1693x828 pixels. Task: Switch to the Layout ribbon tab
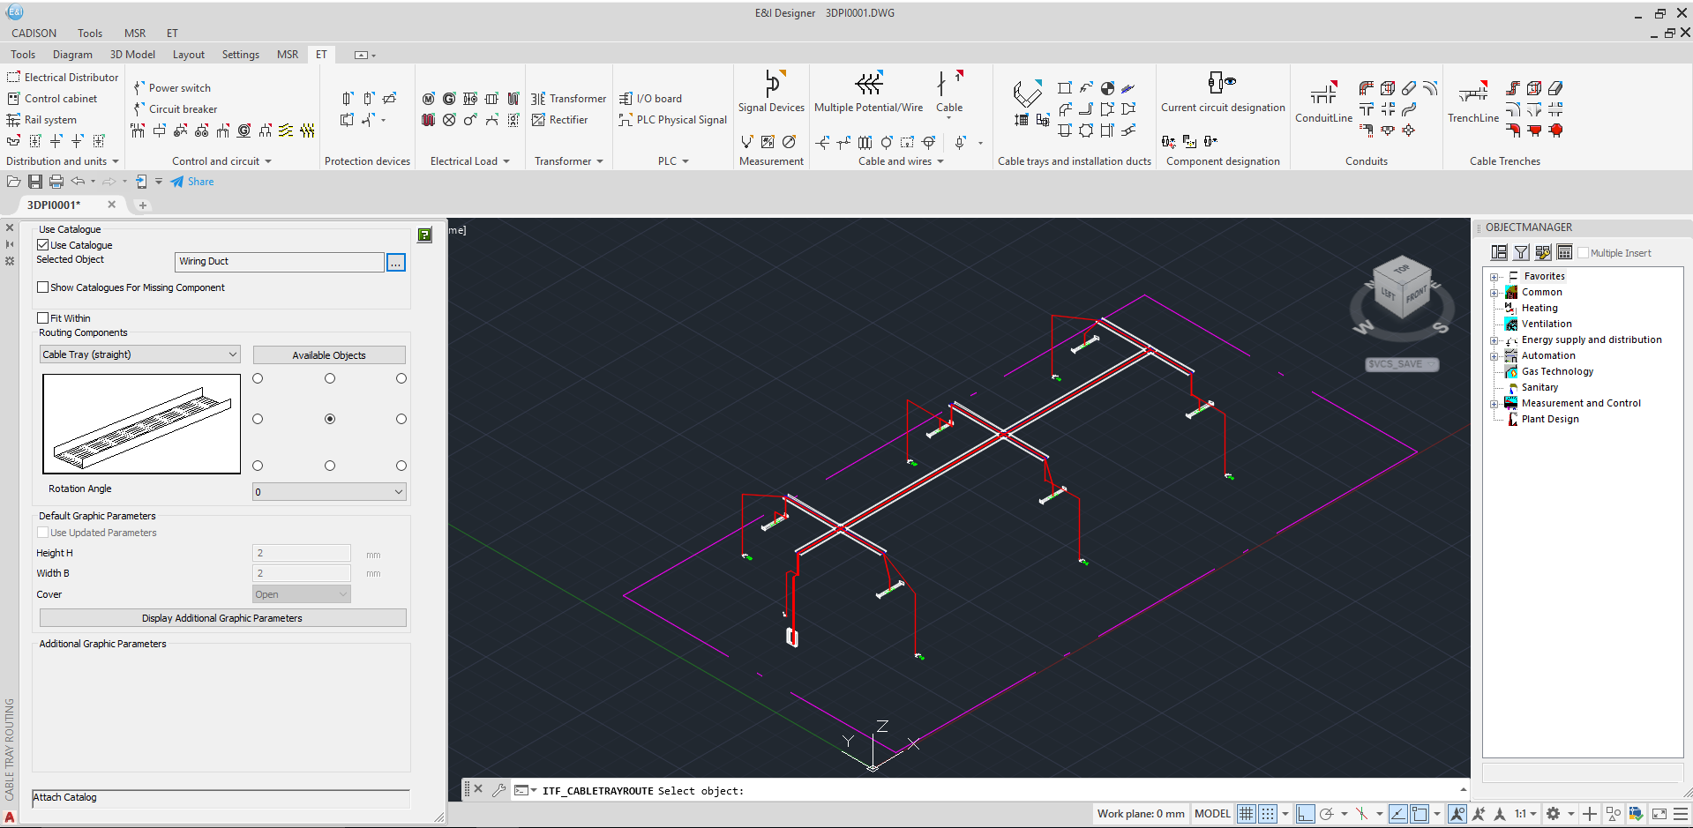(189, 55)
